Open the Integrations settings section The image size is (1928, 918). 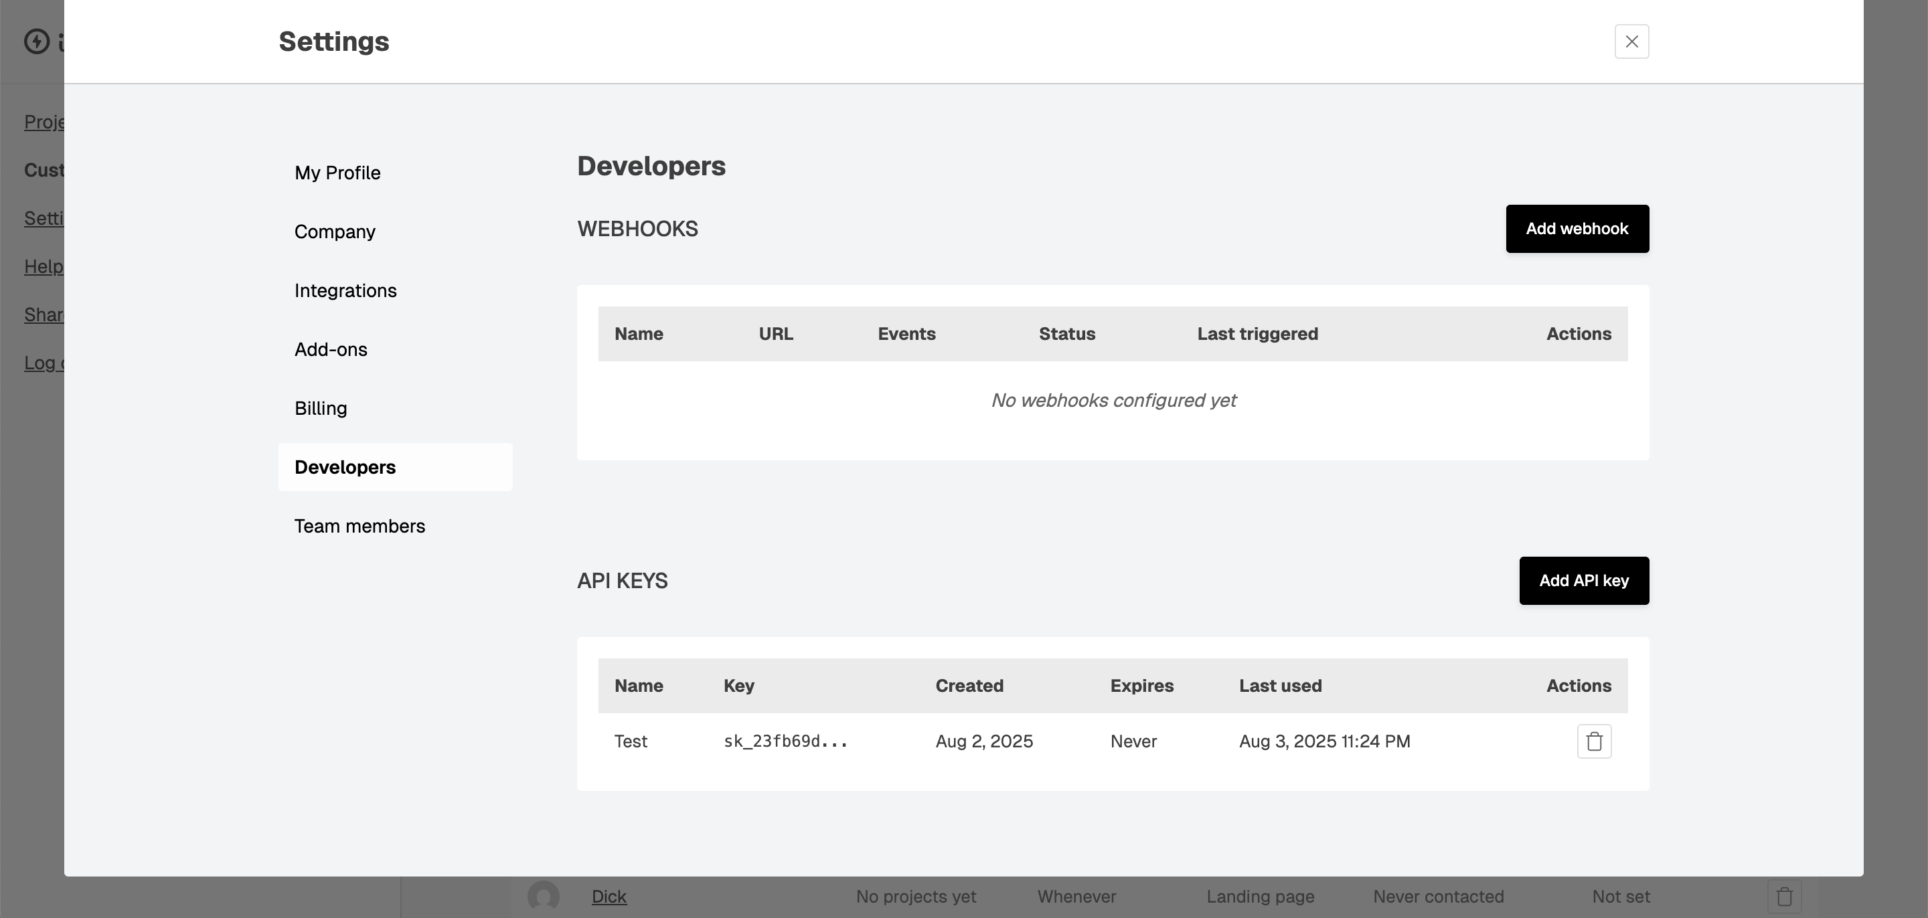pos(345,290)
